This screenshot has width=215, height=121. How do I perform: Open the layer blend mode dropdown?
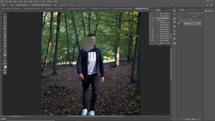coord(184,16)
